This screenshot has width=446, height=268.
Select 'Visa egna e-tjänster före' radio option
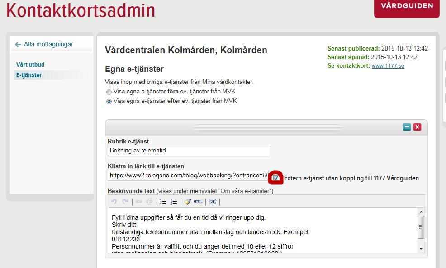[109, 92]
